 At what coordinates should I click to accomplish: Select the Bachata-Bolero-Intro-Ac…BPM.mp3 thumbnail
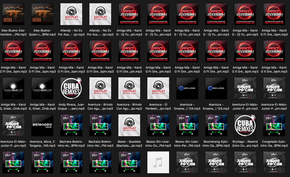click(x=71, y=125)
